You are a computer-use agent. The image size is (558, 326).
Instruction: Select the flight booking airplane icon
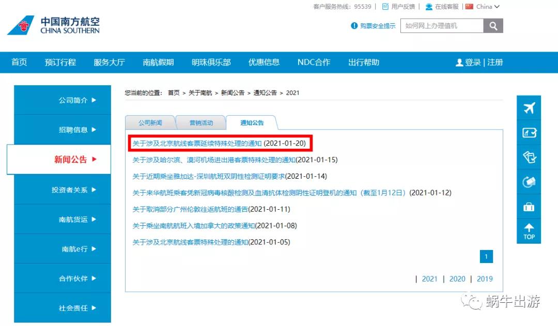click(529, 107)
